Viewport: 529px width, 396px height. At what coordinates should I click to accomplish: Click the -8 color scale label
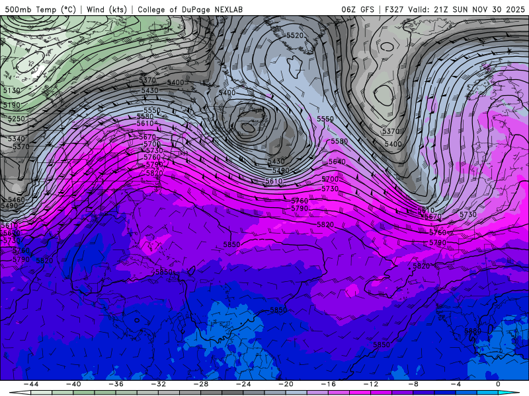click(414, 384)
